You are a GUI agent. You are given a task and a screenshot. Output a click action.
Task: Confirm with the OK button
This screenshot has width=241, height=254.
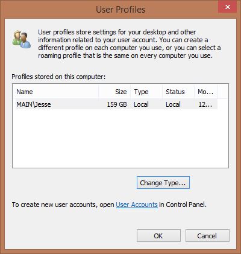pyautogui.click(x=158, y=236)
